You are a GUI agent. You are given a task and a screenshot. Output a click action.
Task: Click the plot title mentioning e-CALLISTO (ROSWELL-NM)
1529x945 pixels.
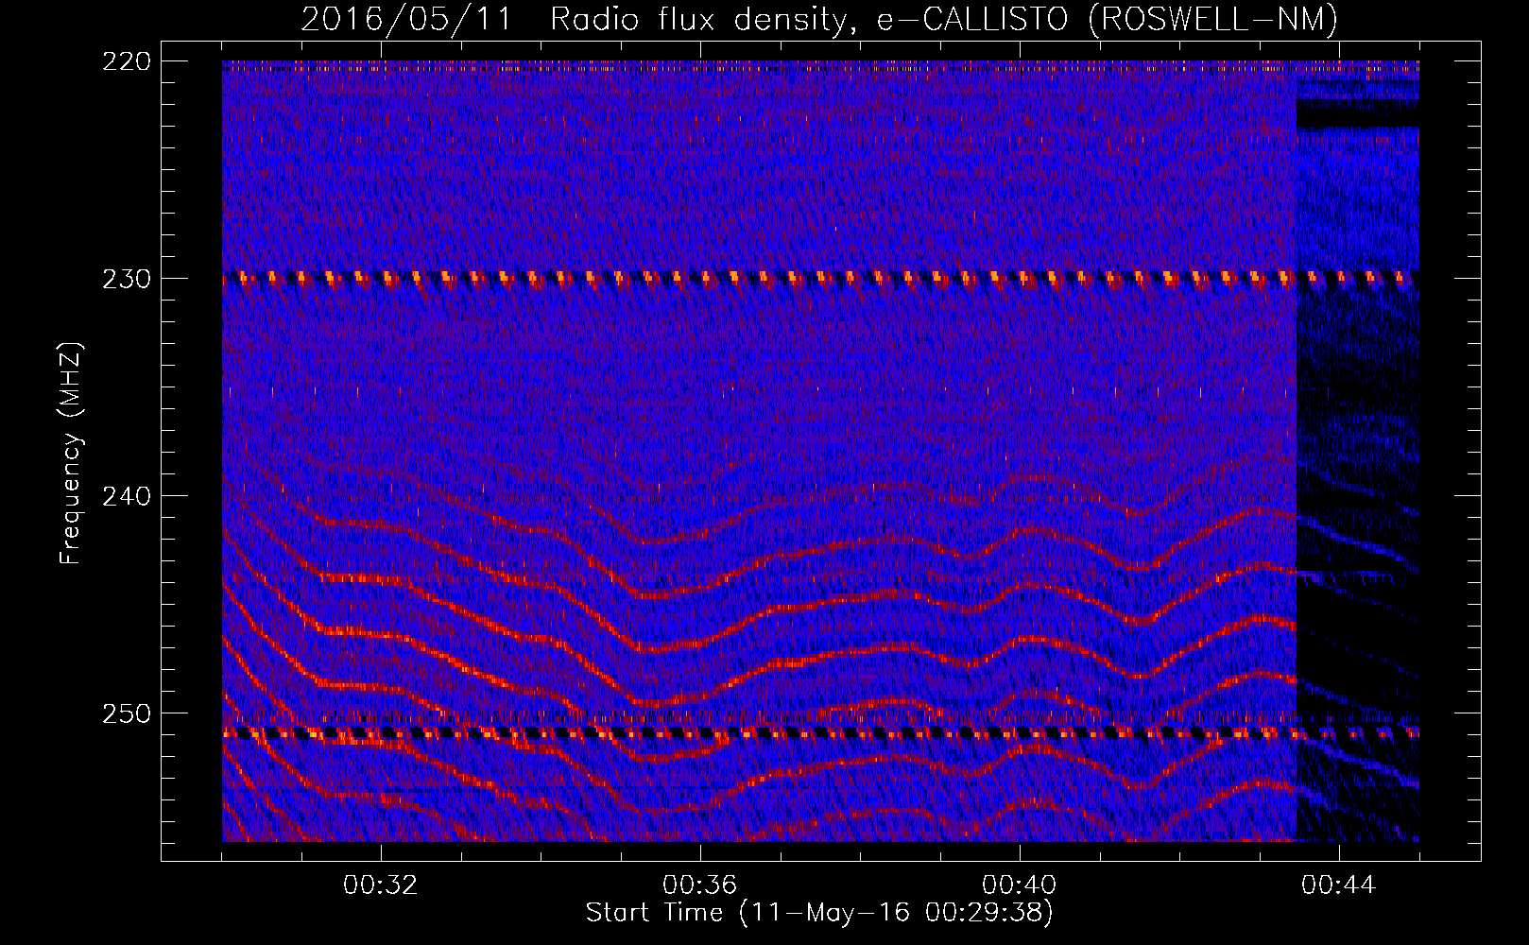pyautogui.click(x=819, y=19)
